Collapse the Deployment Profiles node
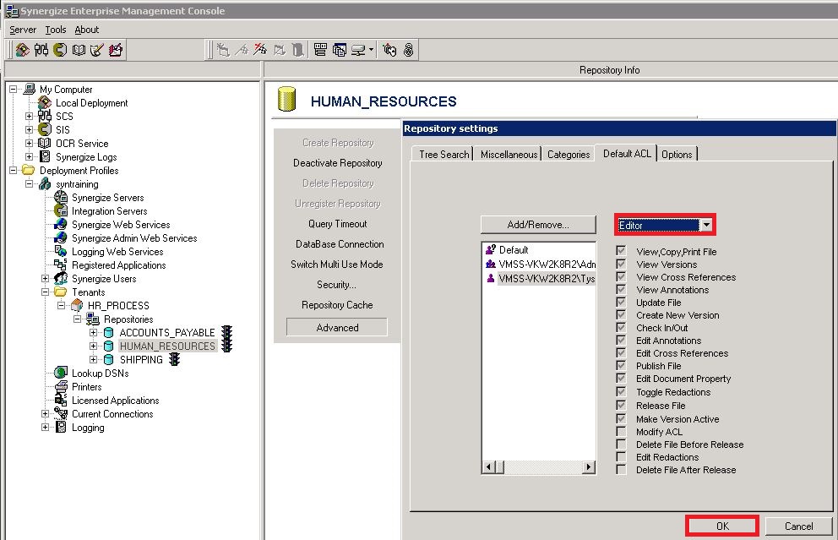This screenshot has width=838, height=540. coord(13,170)
